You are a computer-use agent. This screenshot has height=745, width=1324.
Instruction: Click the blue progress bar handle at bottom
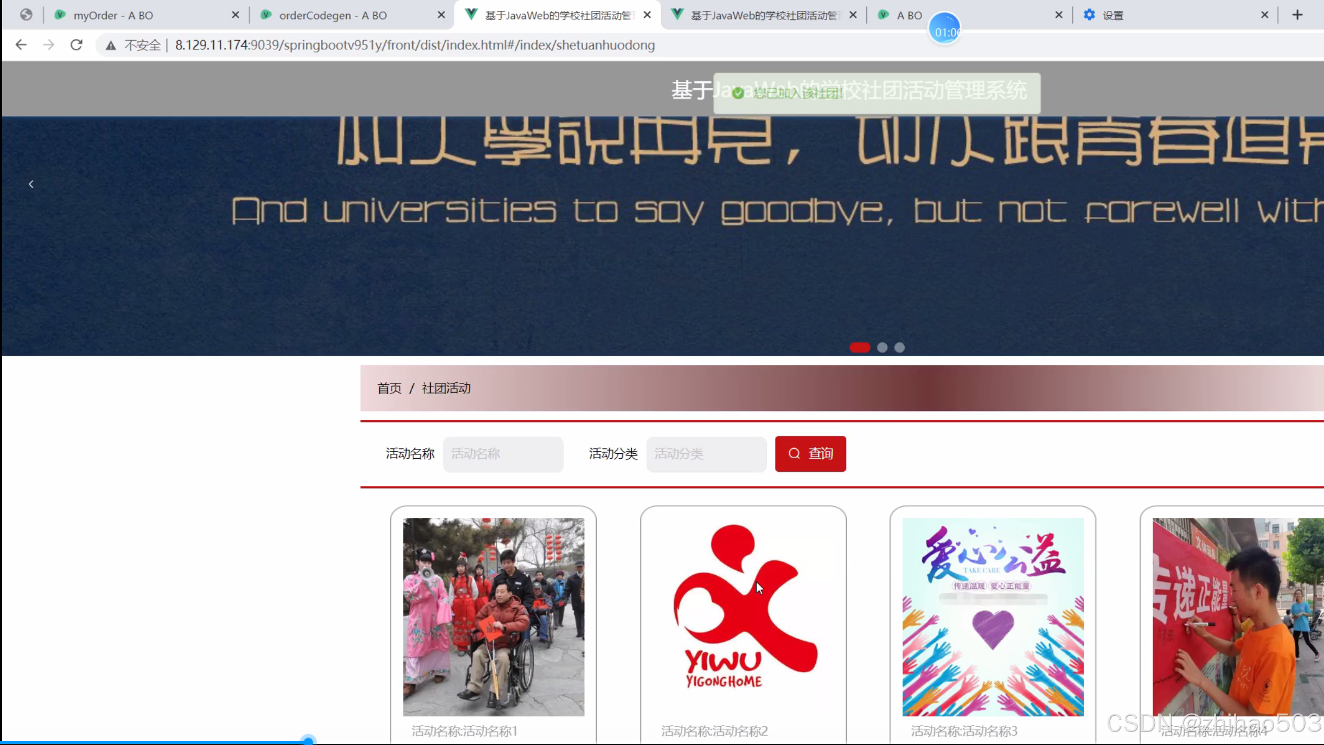point(308,741)
